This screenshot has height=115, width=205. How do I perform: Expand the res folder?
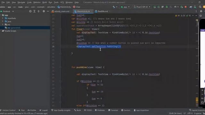coord(3,25)
